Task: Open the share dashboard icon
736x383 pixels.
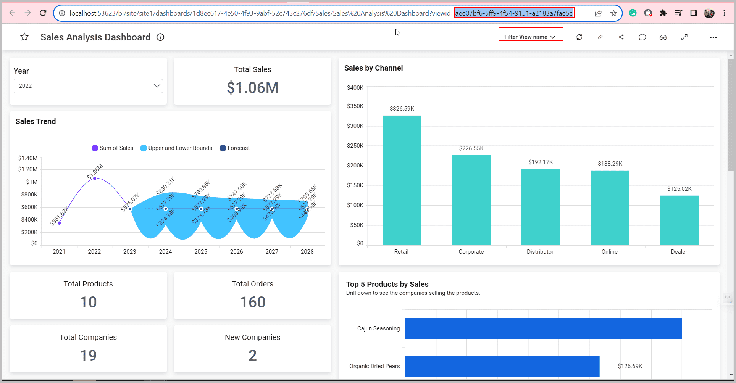Action: pyautogui.click(x=621, y=37)
